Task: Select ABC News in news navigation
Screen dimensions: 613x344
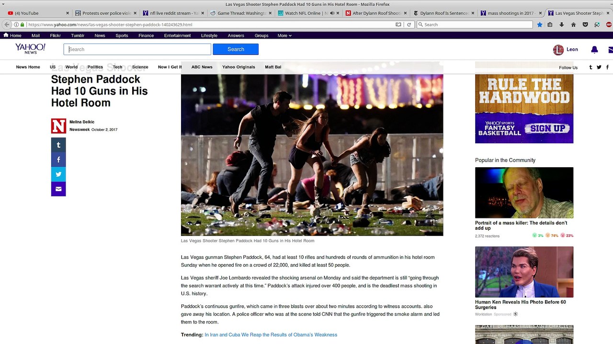Action: click(x=202, y=67)
